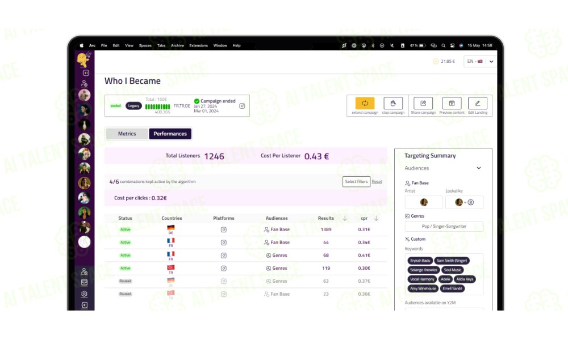Viewport: 568px width, 340px height.
Task: Click the Preview content icon
Action: click(452, 103)
